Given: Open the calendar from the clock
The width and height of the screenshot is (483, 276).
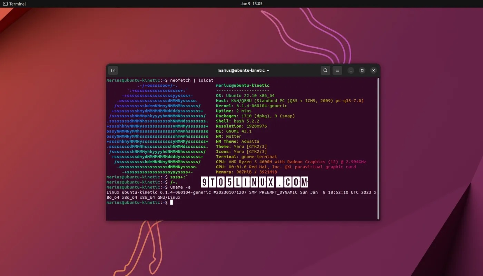Looking at the screenshot, I should 252,4.
